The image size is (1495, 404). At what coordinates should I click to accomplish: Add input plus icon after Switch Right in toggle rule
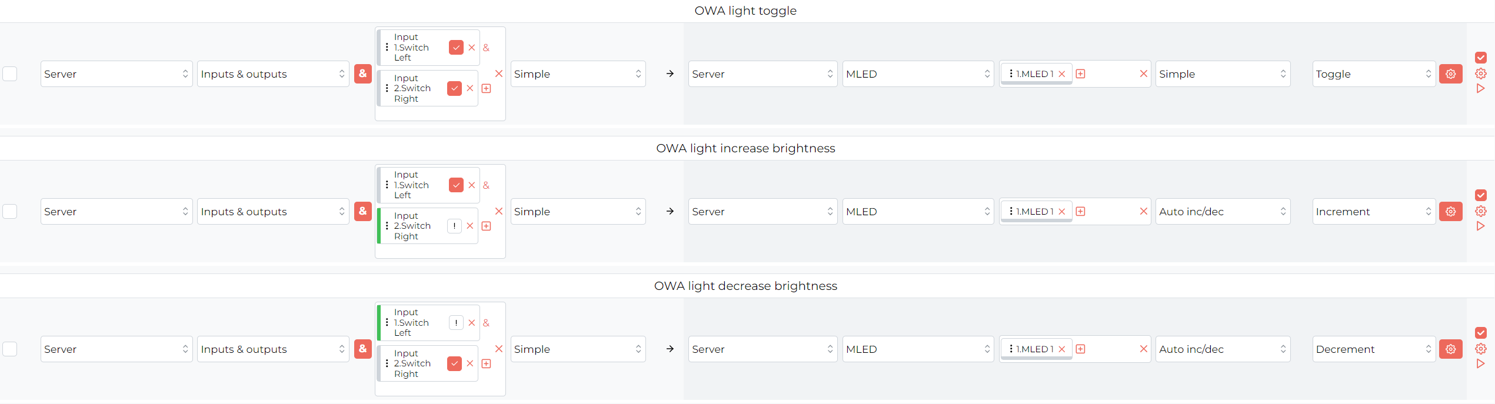486,88
